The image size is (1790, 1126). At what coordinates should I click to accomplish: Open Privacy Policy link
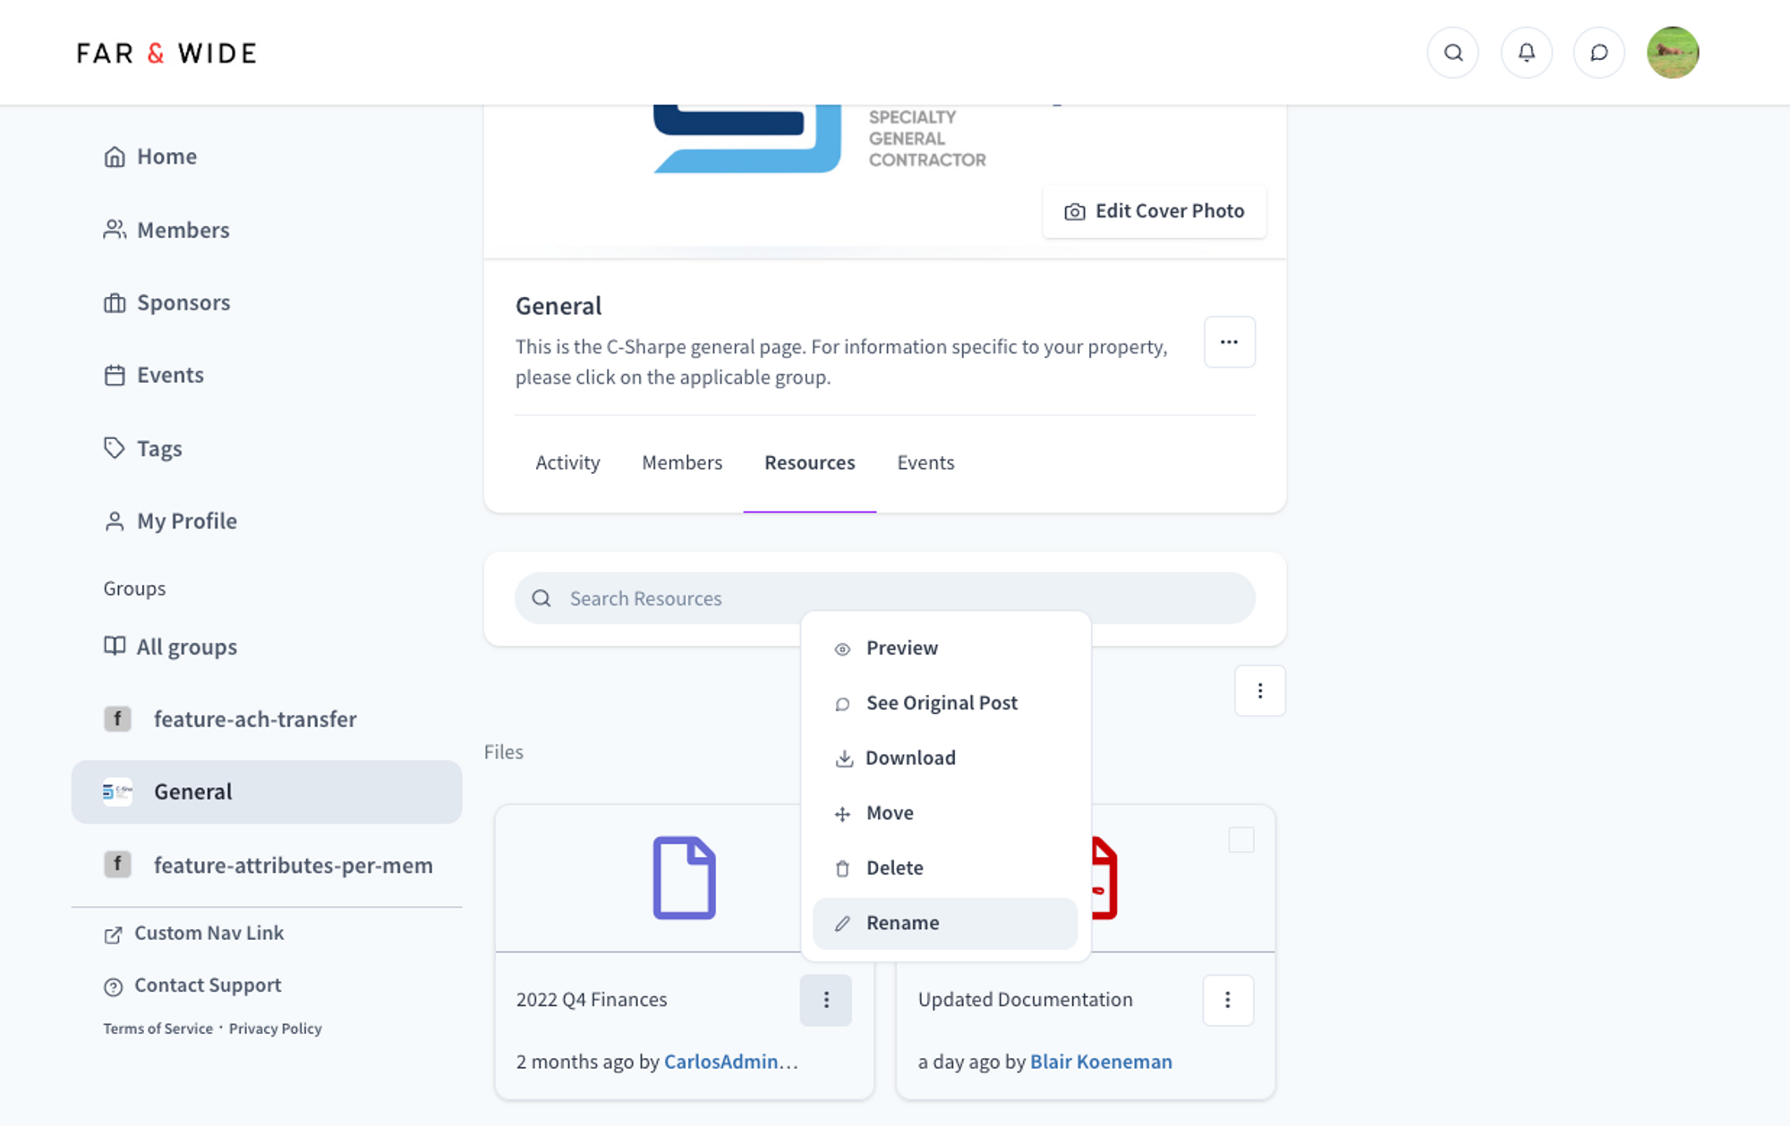[x=275, y=1029]
